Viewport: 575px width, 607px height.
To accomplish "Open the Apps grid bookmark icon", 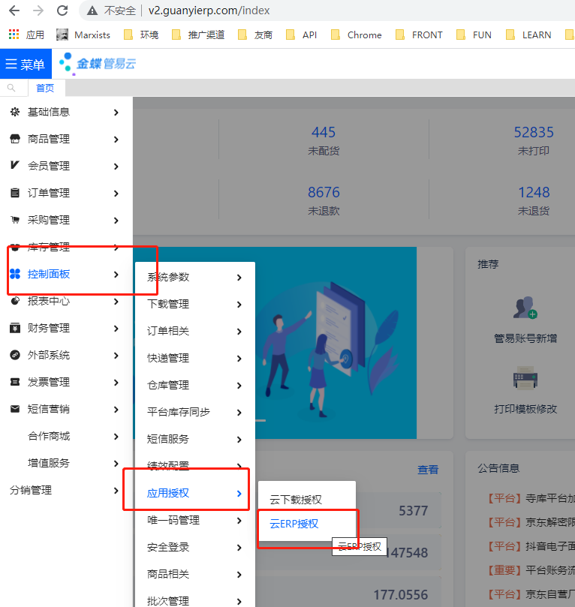I will (x=14, y=35).
